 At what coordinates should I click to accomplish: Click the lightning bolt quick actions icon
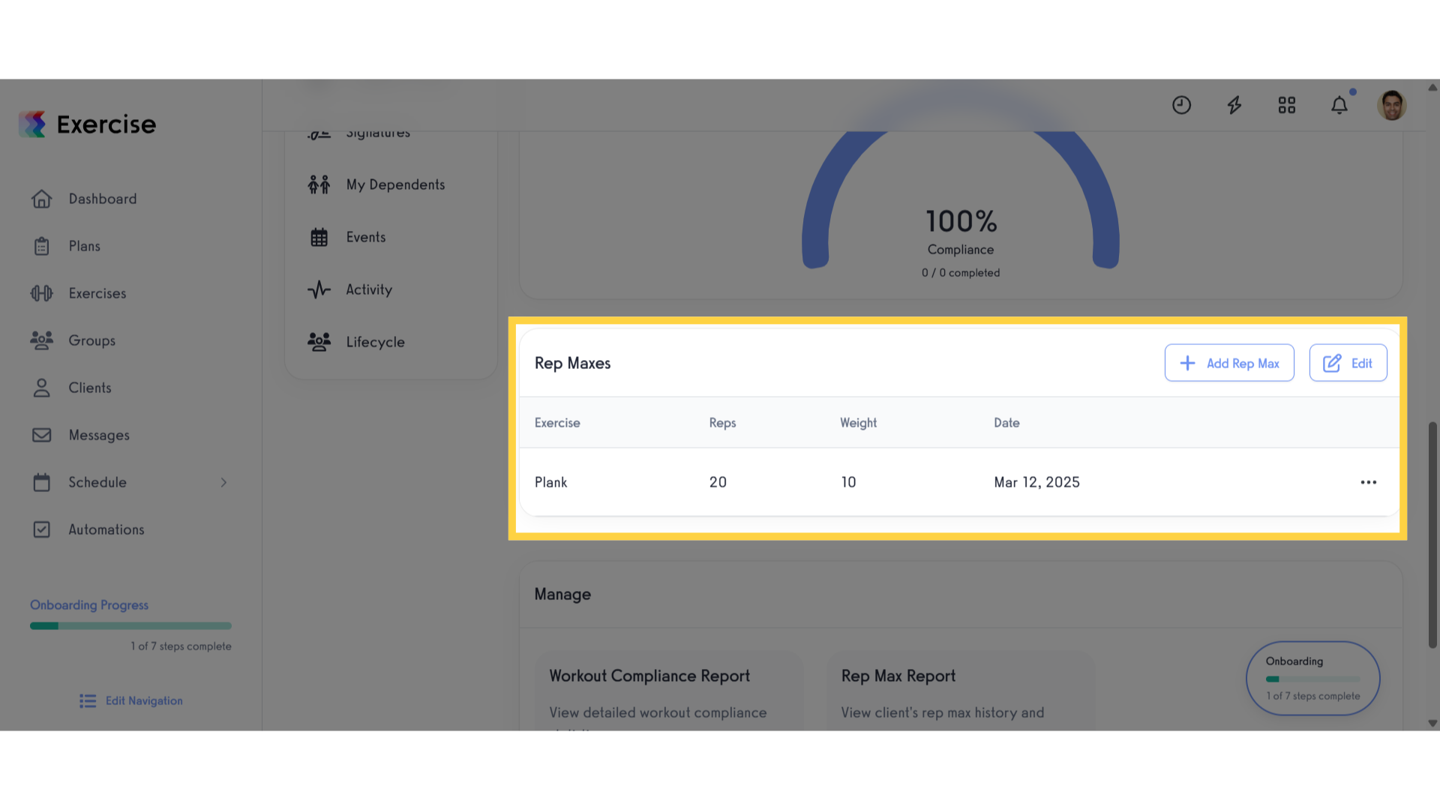(1234, 105)
